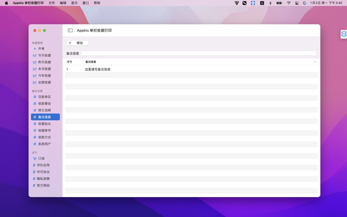
Task: Click the plus icon in the 增加 button
Action: point(70,43)
